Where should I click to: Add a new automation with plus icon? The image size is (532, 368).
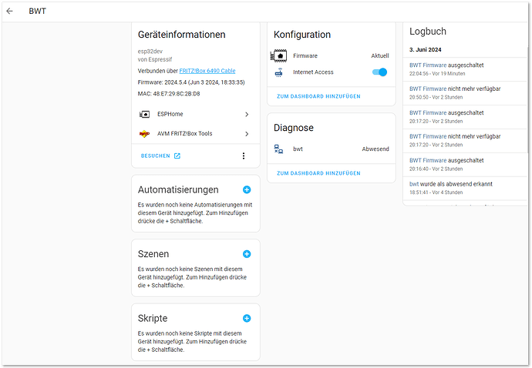(247, 189)
